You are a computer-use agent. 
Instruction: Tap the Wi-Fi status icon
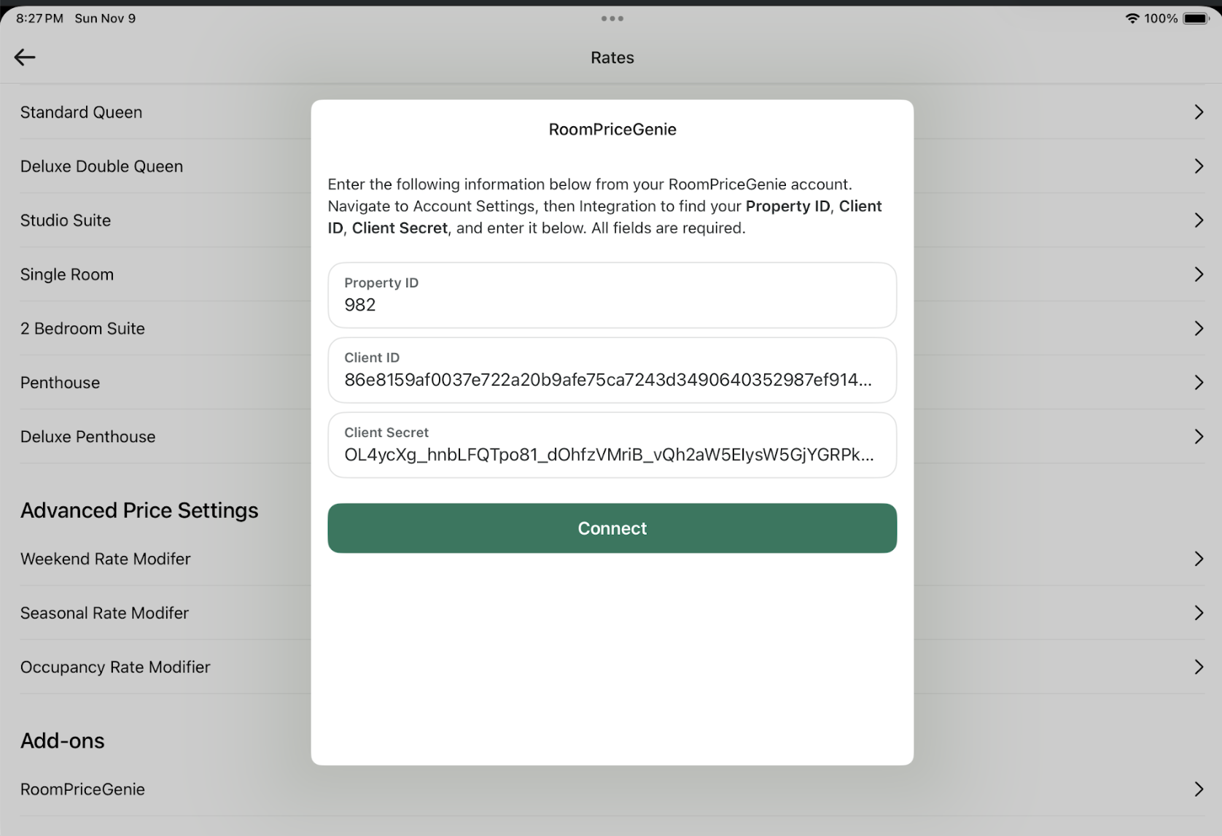pyautogui.click(x=1132, y=19)
